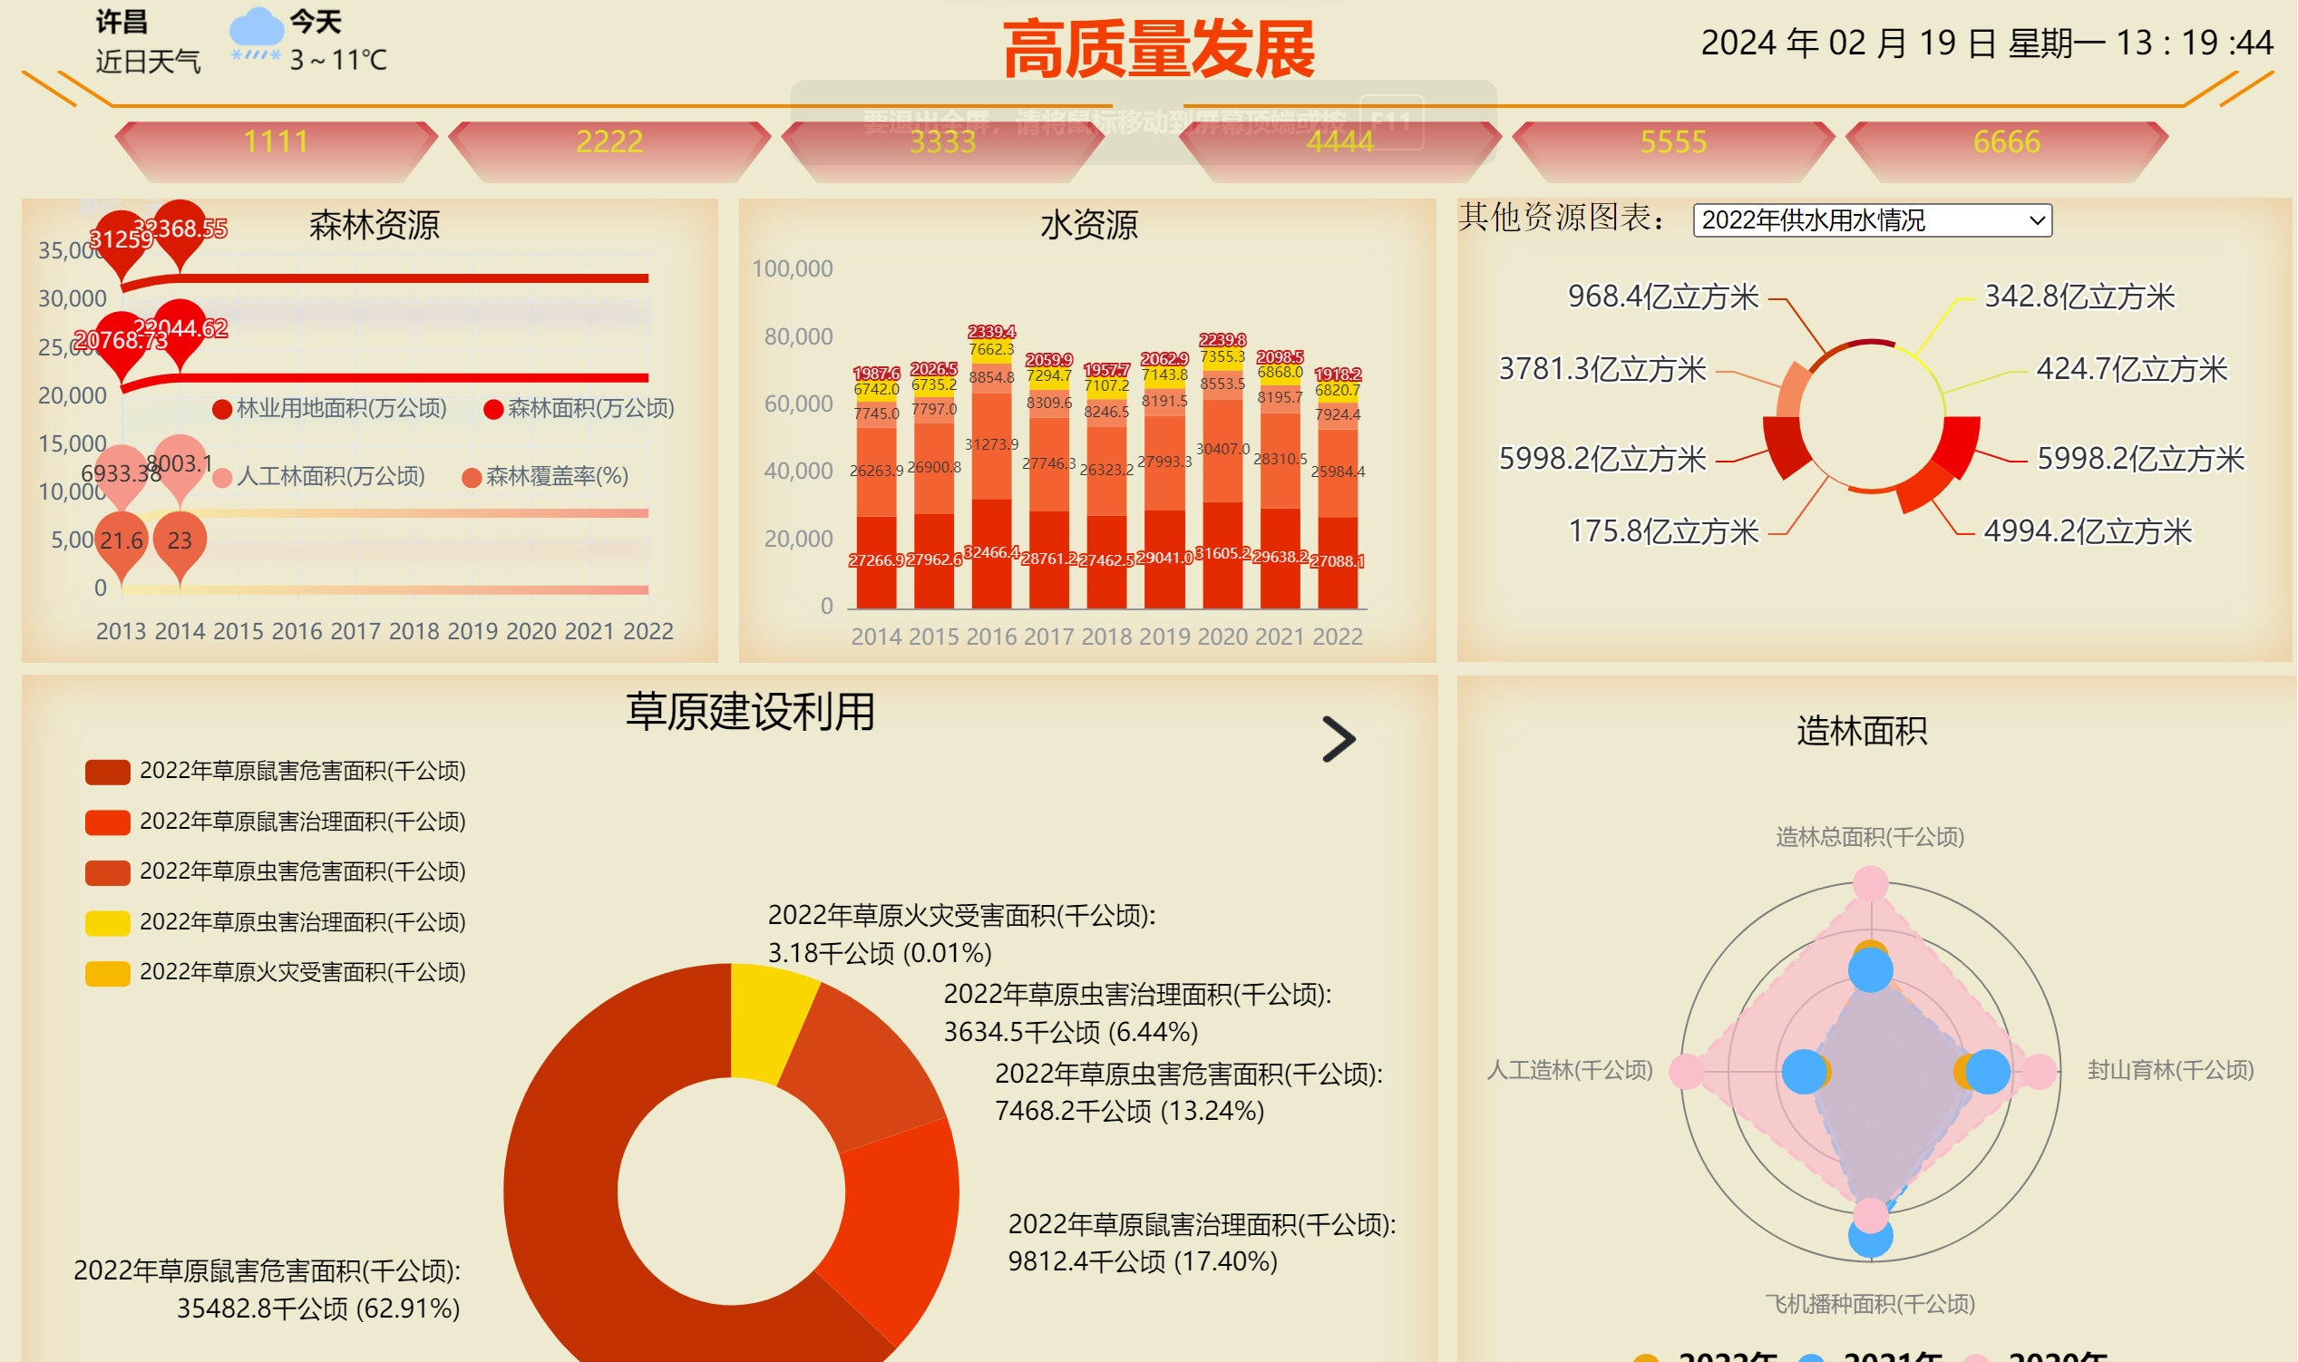Click blue radar point near 封山育林 axis
Viewport: 2298px width, 1362px height.
pos(1989,1071)
